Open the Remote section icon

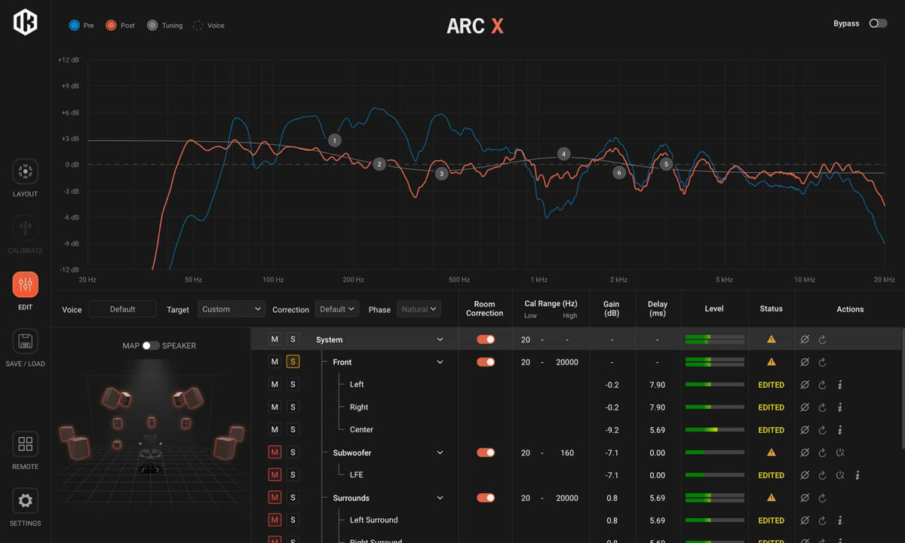pyautogui.click(x=25, y=444)
